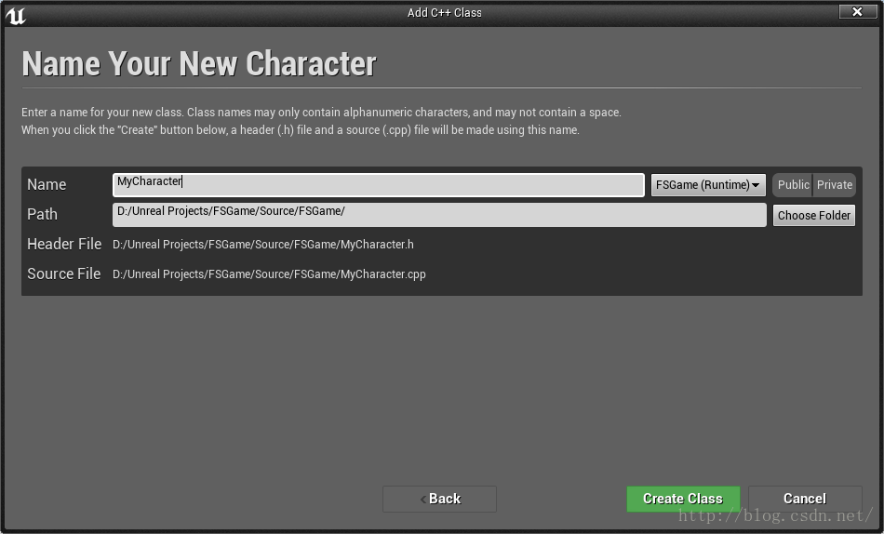Click the MyCharacter.h header file path
The height and width of the screenshot is (534, 884).
coord(263,244)
